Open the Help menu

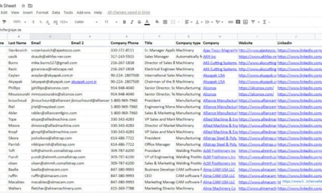(98, 13)
